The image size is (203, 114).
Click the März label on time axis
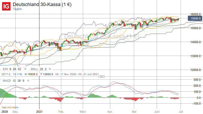(x=83, y=112)
